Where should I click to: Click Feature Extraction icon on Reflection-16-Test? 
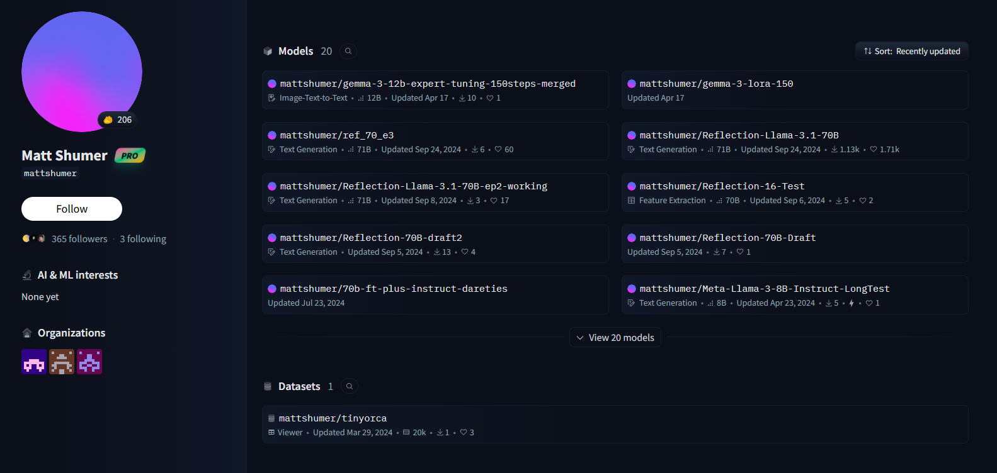631,201
